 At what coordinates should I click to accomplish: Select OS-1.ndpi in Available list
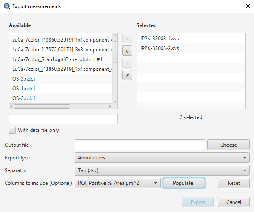[x=61, y=89]
